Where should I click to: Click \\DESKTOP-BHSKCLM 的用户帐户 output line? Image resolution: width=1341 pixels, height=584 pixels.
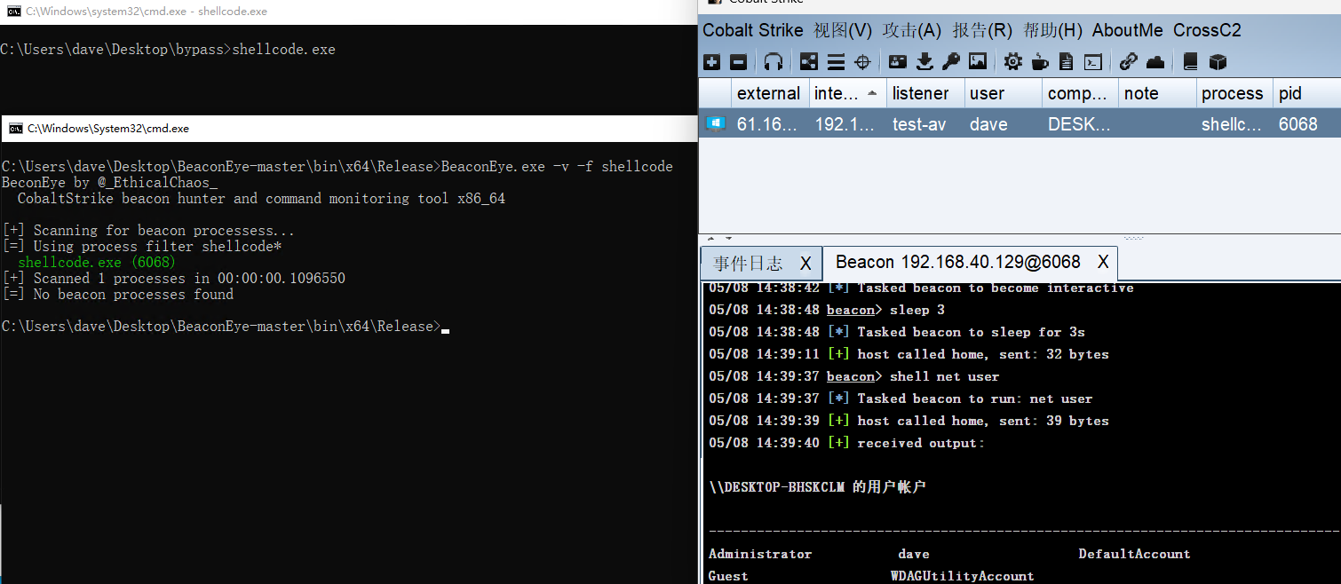coord(817,487)
